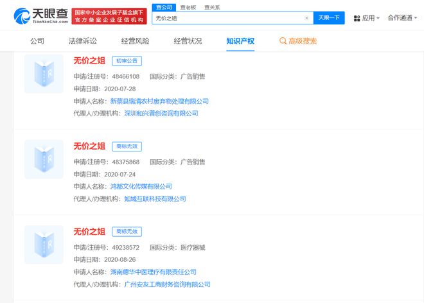Select the 知识产权 tab

tap(240, 41)
